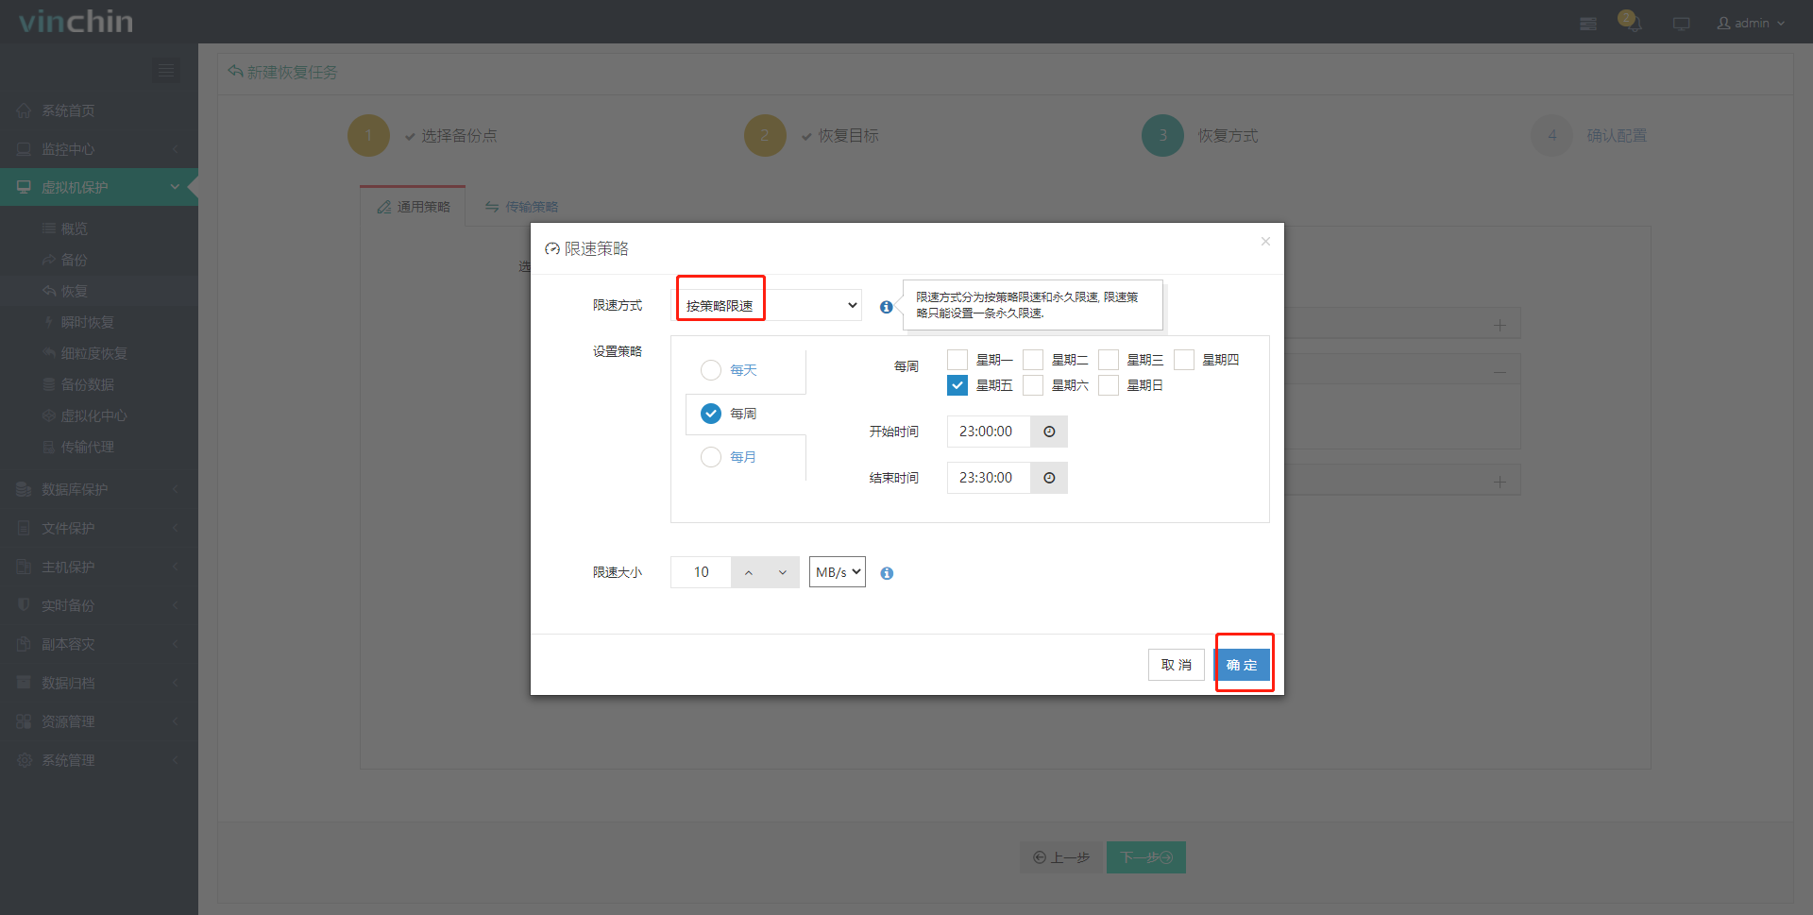Select the 每月 radio option
This screenshot has height=915, width=1813.
click(710, 457)
